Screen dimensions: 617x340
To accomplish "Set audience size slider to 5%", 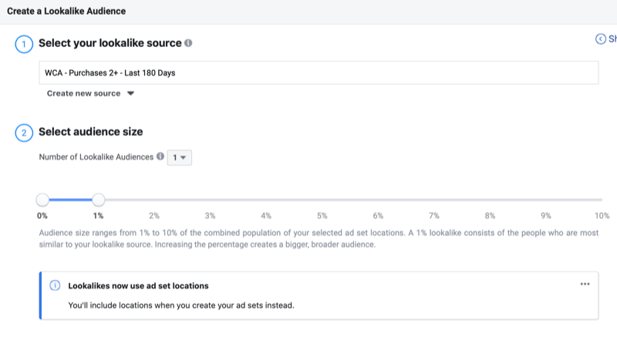I will point(322,200).
